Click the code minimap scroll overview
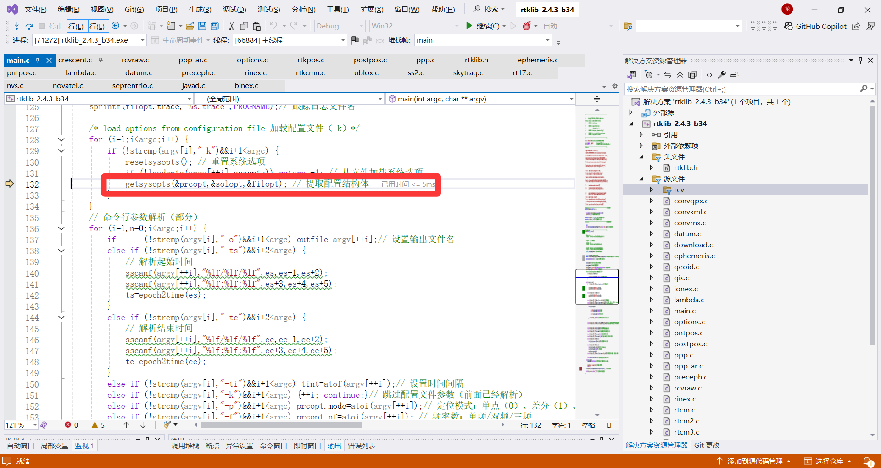The height and width of the screenshot is (468, 881). (x=597, y=262)
